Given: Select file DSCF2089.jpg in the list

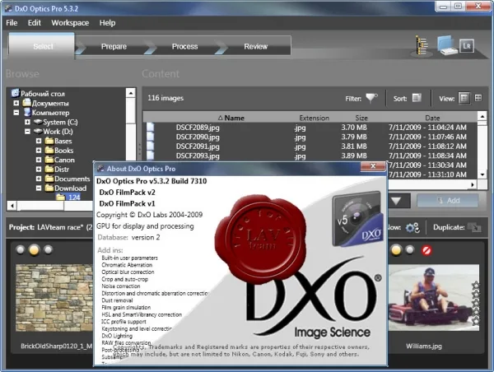Looking at the screenshot, I should [x=198, y=128].
